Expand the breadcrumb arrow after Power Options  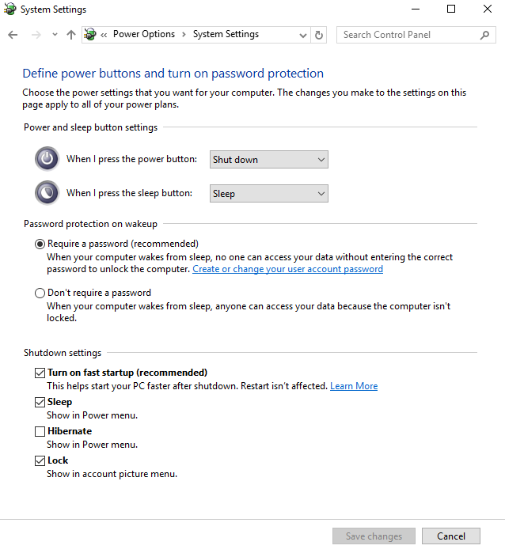(x=184, y=35)
